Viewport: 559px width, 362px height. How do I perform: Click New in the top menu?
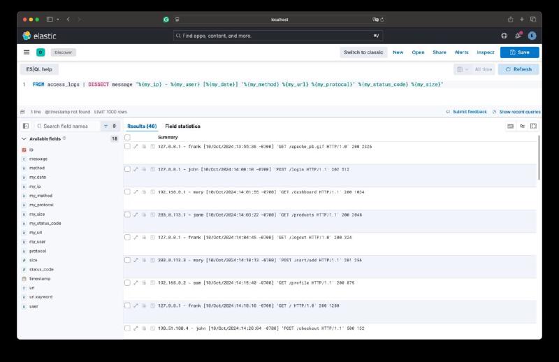coord(398,52)
